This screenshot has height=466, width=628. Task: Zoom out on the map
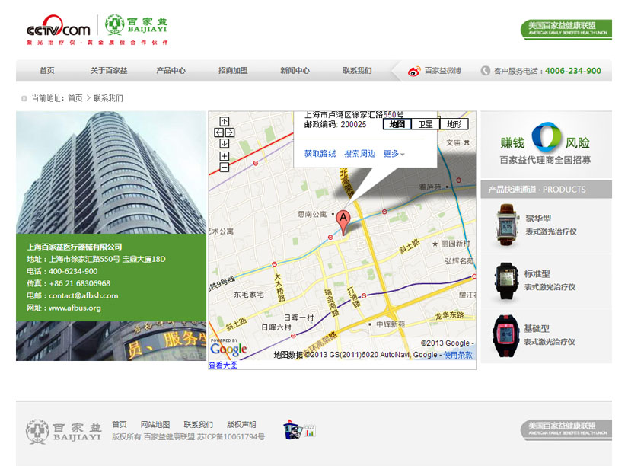pos(225,167)
